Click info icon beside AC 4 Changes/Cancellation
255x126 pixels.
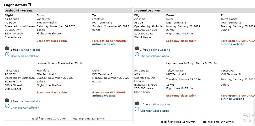coord(137,109)
